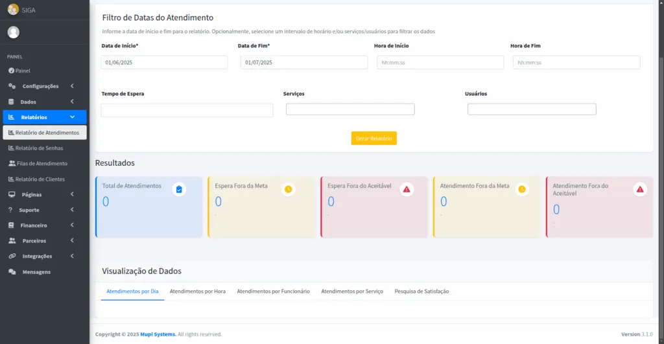Select the Pesquisa de Satisfação tab
The width and height of the screenshot is (664, 344).
[x=421, y=292]
